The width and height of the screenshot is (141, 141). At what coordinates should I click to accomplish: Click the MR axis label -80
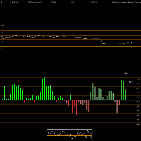coord(138,120)
